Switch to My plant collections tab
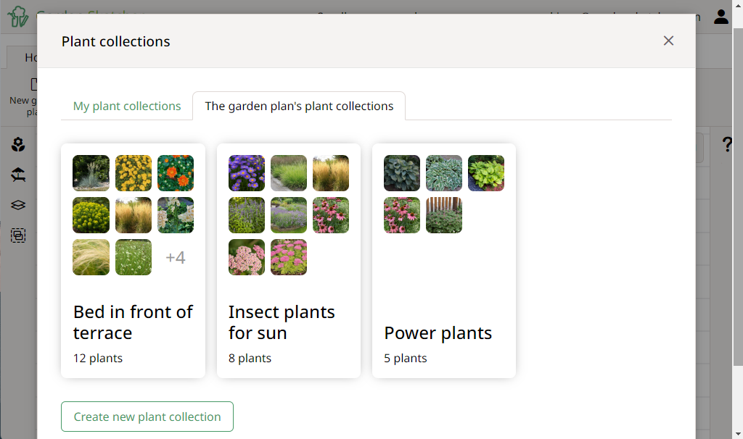The height and width of the screenshot is (439, 743). tap(127, 106)
